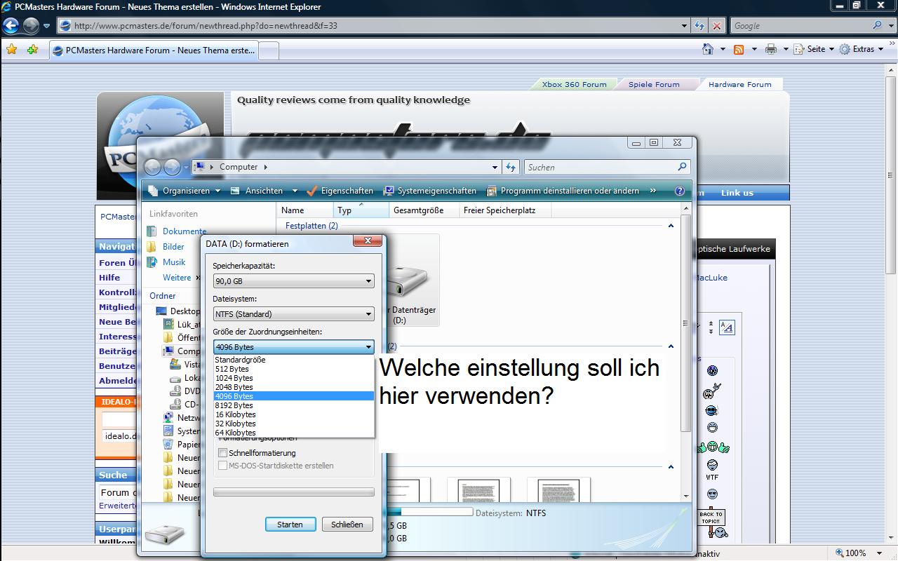Open the Organisieren menu
Screen dimensions: 898x561
tap(185, 191)
